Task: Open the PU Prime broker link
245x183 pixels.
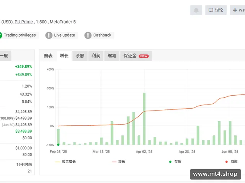Action: pos(24,22)
